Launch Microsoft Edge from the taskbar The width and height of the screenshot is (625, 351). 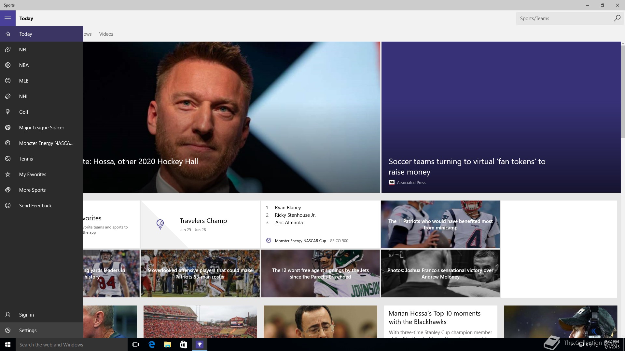click(x=151, y=344)
